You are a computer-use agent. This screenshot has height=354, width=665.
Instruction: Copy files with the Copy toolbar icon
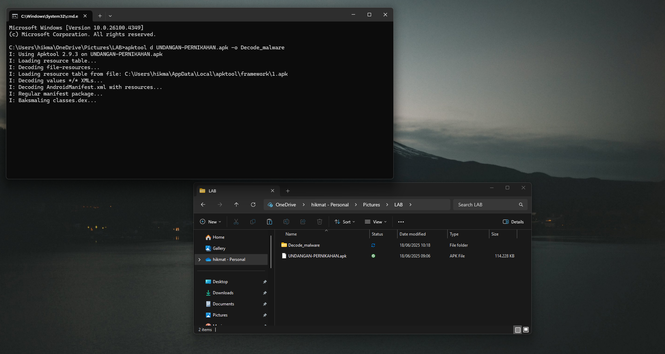pyautogui.click(x=253, y=222)
